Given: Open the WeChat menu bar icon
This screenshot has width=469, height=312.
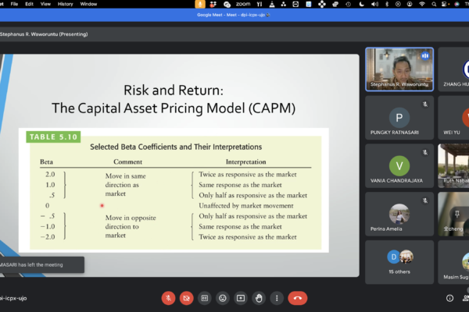Looking at the screenshot, I should 227,4.
